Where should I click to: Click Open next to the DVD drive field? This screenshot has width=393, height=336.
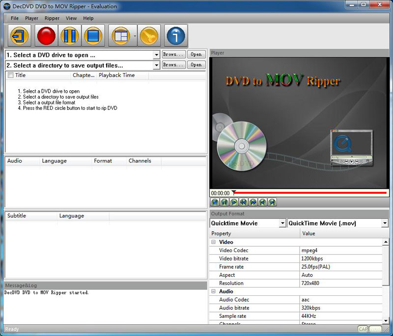pyautogui.click(x=196, y=54)
